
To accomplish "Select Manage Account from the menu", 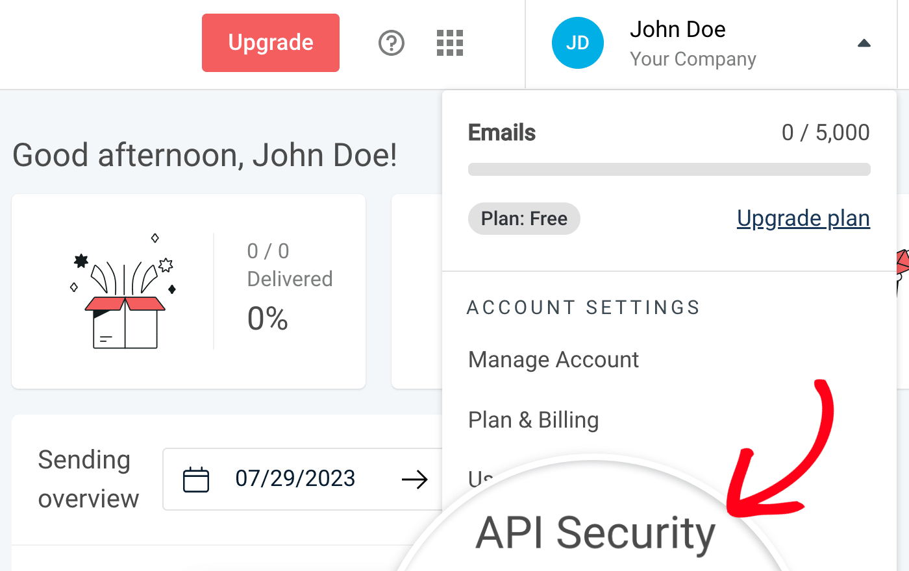I will pyautogui.click(x=553, y=359).
